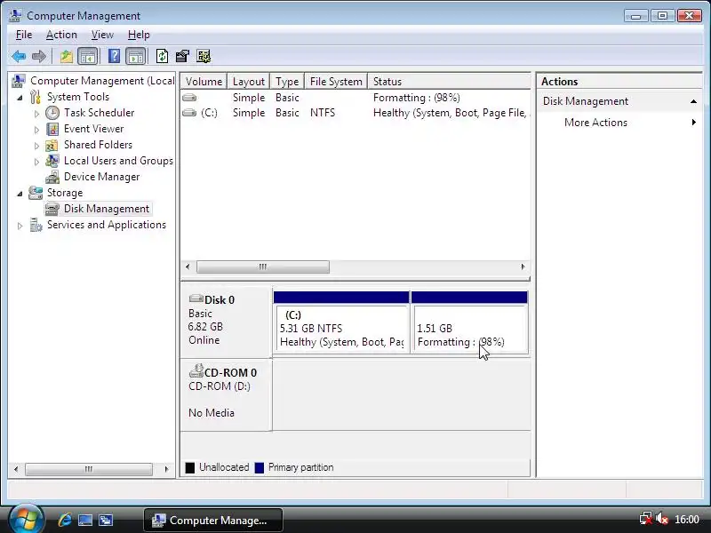Image resolution: width=711 pixels, height=533 pixels.
Task: Expand Local Users and Groups node
Action: pos(36,162)
